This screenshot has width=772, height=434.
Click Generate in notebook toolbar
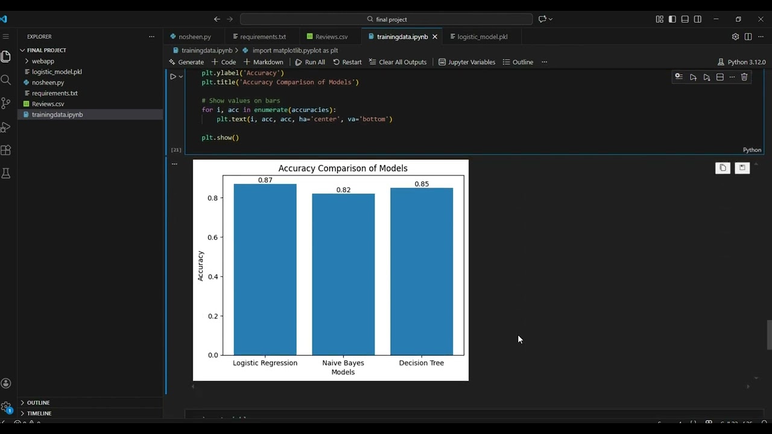click(186, 62)
